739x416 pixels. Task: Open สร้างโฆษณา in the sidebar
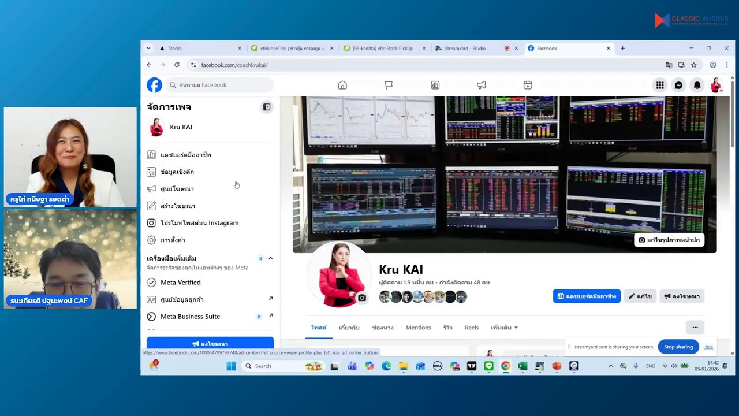pos(210,206)
